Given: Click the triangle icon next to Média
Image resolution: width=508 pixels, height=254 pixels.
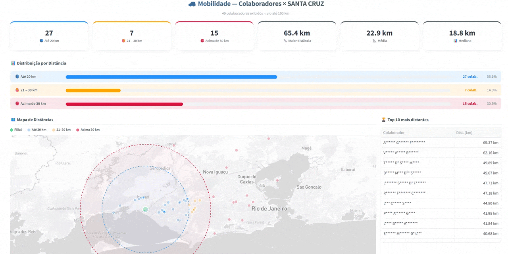Looking at the screenshot, I should [x=374, y=41].
